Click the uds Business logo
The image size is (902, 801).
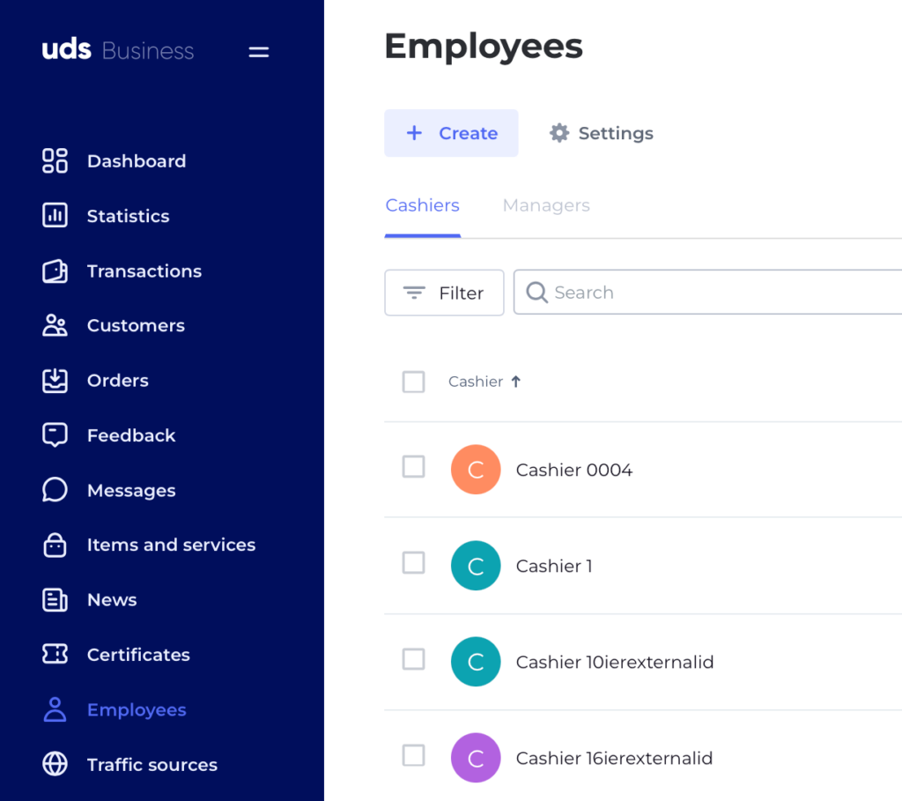pos(118,50)
